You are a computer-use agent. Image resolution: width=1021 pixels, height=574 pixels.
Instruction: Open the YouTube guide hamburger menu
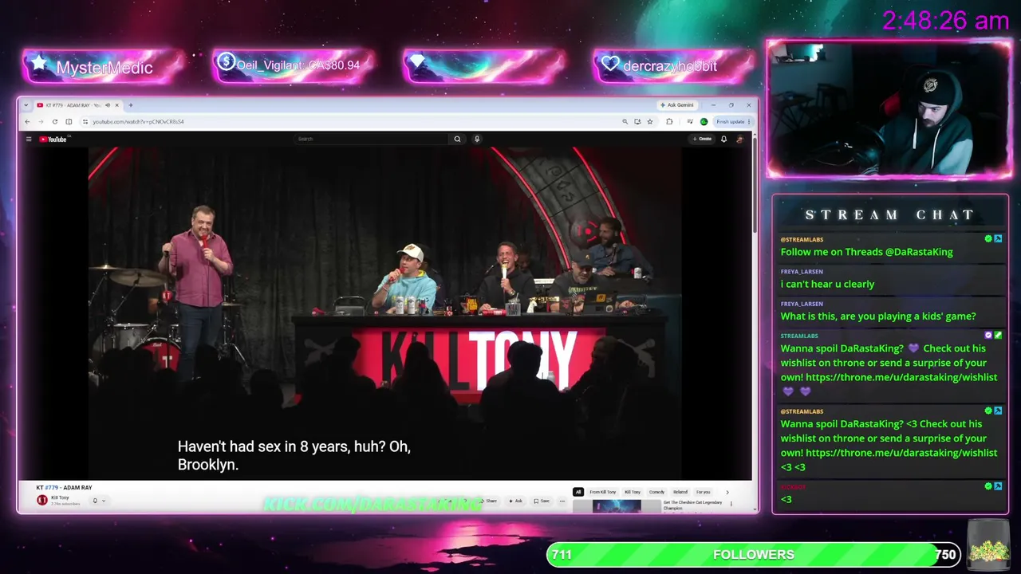point(29,139)
